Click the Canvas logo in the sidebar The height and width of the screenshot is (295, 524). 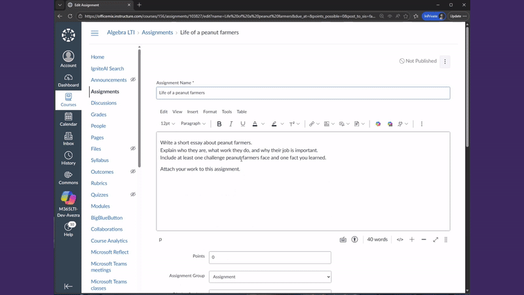pyautogui.click(x=68, y=35)
